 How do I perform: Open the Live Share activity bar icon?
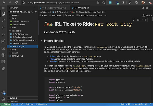click(3, 69)
